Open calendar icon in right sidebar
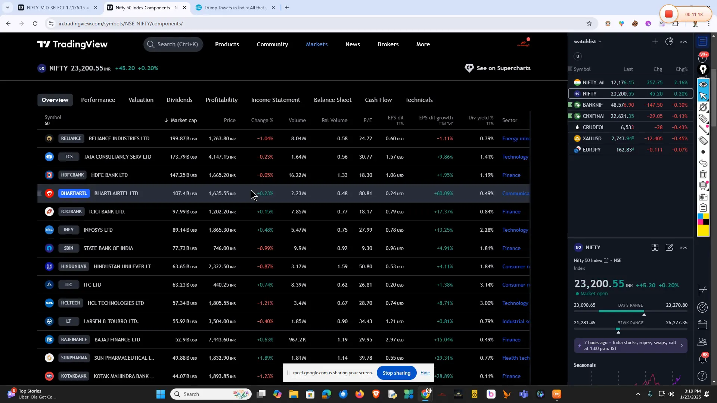The image size is (717, 403). (702, 325)
